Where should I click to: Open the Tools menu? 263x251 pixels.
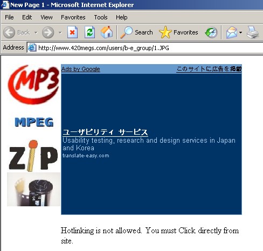pos(101,17)
